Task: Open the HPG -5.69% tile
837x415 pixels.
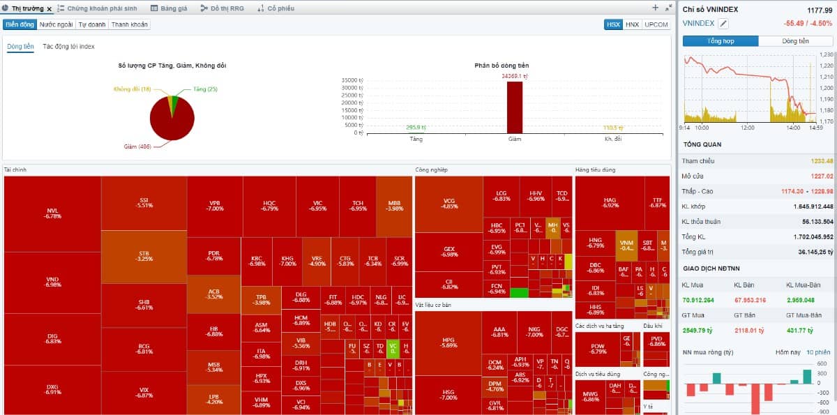Action: coord(448,343)
